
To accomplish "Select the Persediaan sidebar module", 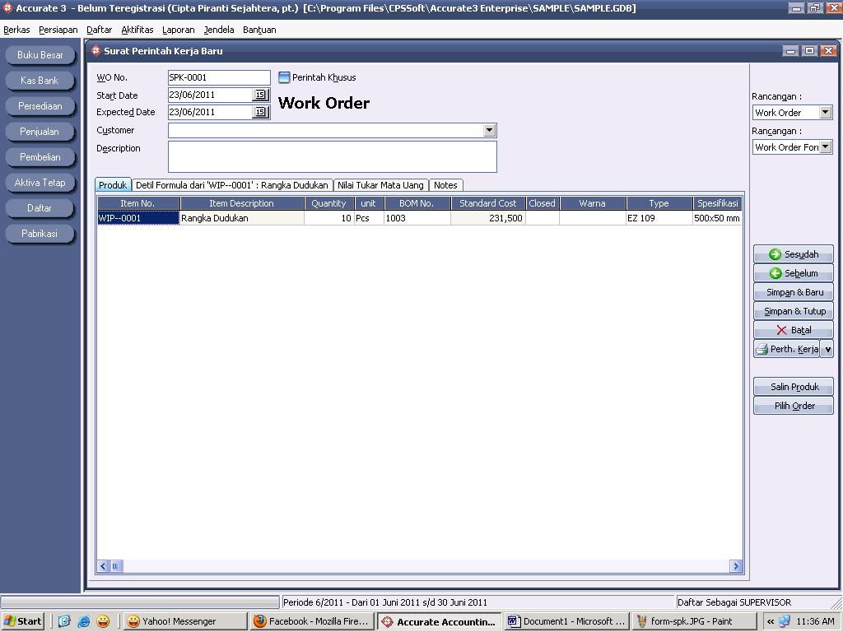I will [x=40, y=105].
